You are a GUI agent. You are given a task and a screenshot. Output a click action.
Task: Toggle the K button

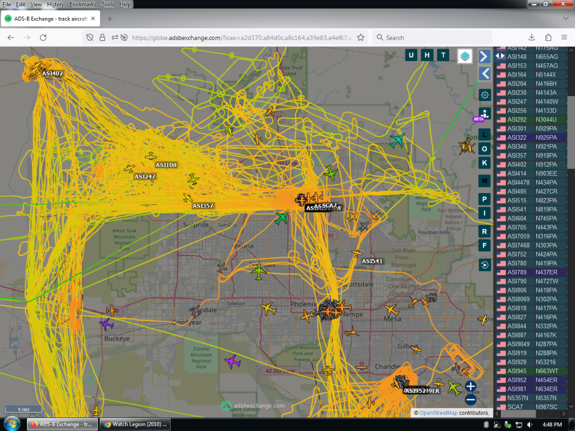[485, 163]
